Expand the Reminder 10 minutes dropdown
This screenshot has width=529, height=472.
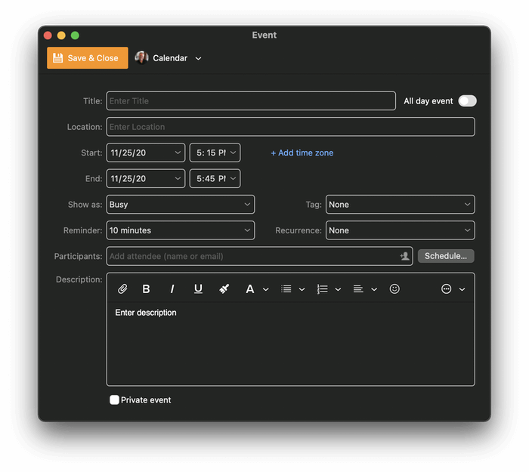tap(181, 230)
